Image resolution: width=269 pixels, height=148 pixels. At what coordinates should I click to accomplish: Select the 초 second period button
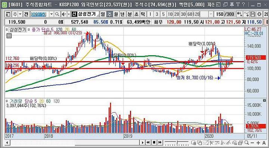point(136,14)
